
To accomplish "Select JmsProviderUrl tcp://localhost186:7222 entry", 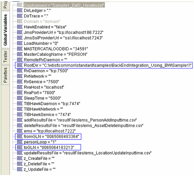I will point(64,32).
